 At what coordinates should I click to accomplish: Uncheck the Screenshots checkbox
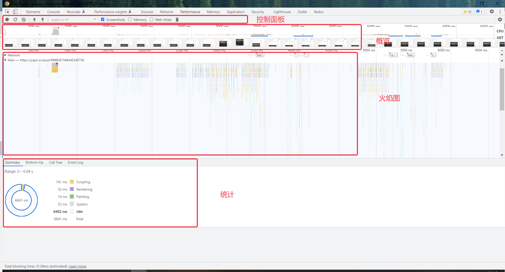click(103, 19)
